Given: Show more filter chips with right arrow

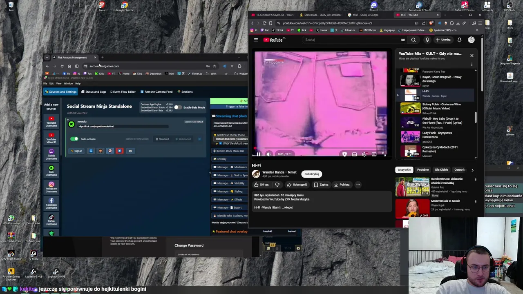Looking at the screenshot, I should (472, 170).
